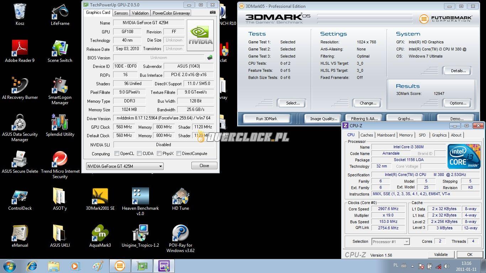Switch to 3DMark05 taskbar button
Screen dimensions: 486x273
[120, 266]
